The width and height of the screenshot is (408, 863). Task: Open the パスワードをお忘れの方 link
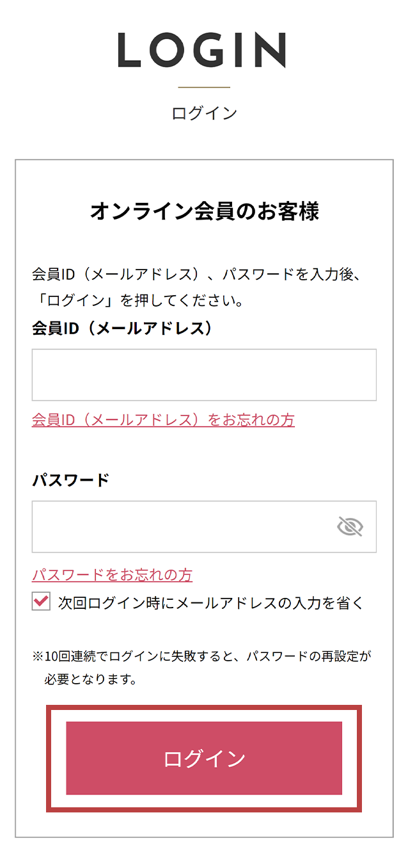coord(112,575)
